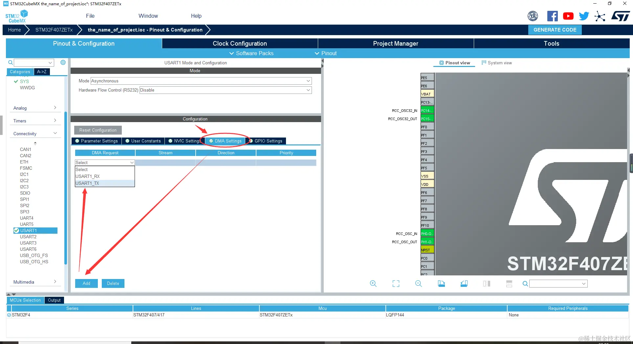Click the PC14 pin on chip
Screen dimensions: 633x344
427,110
